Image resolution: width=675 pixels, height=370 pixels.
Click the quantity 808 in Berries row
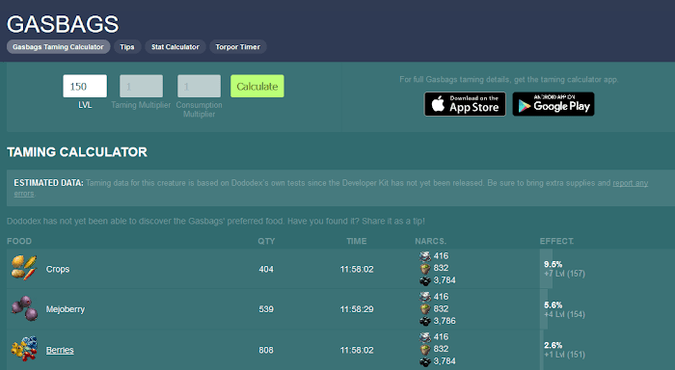click(266, 350)
